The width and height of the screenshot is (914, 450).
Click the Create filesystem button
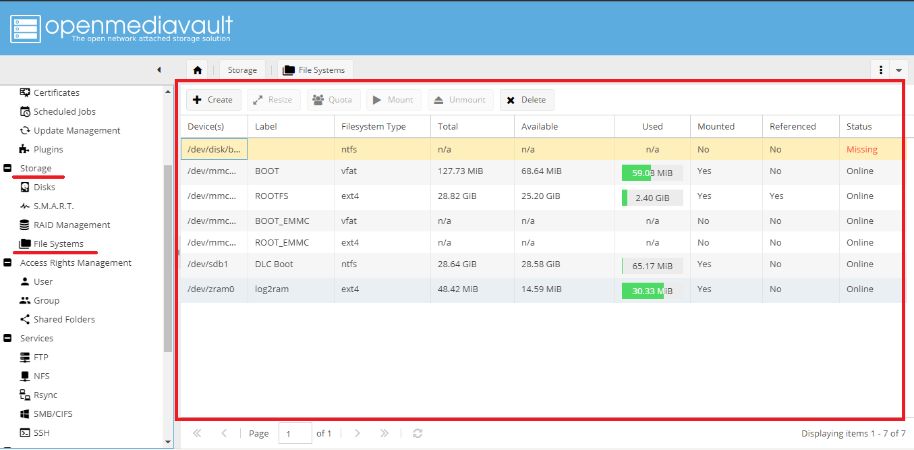[x=213, y=99]
